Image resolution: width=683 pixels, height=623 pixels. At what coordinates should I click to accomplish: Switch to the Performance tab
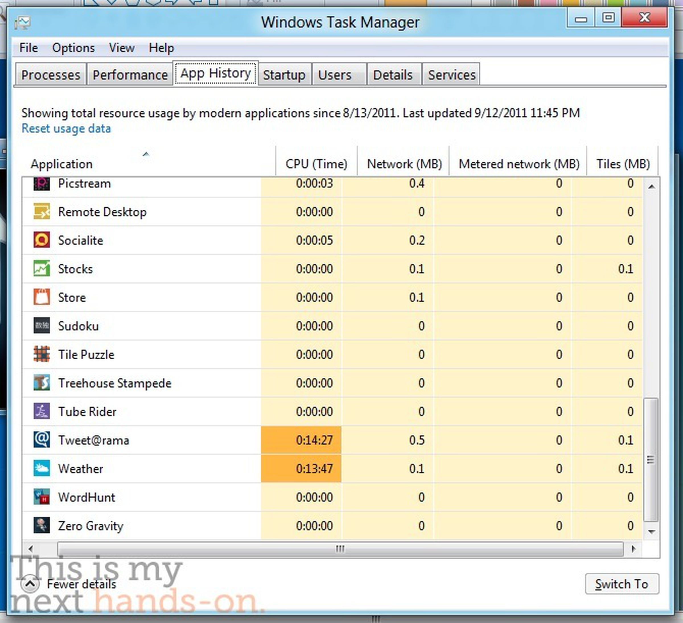[x=130, y=75]
